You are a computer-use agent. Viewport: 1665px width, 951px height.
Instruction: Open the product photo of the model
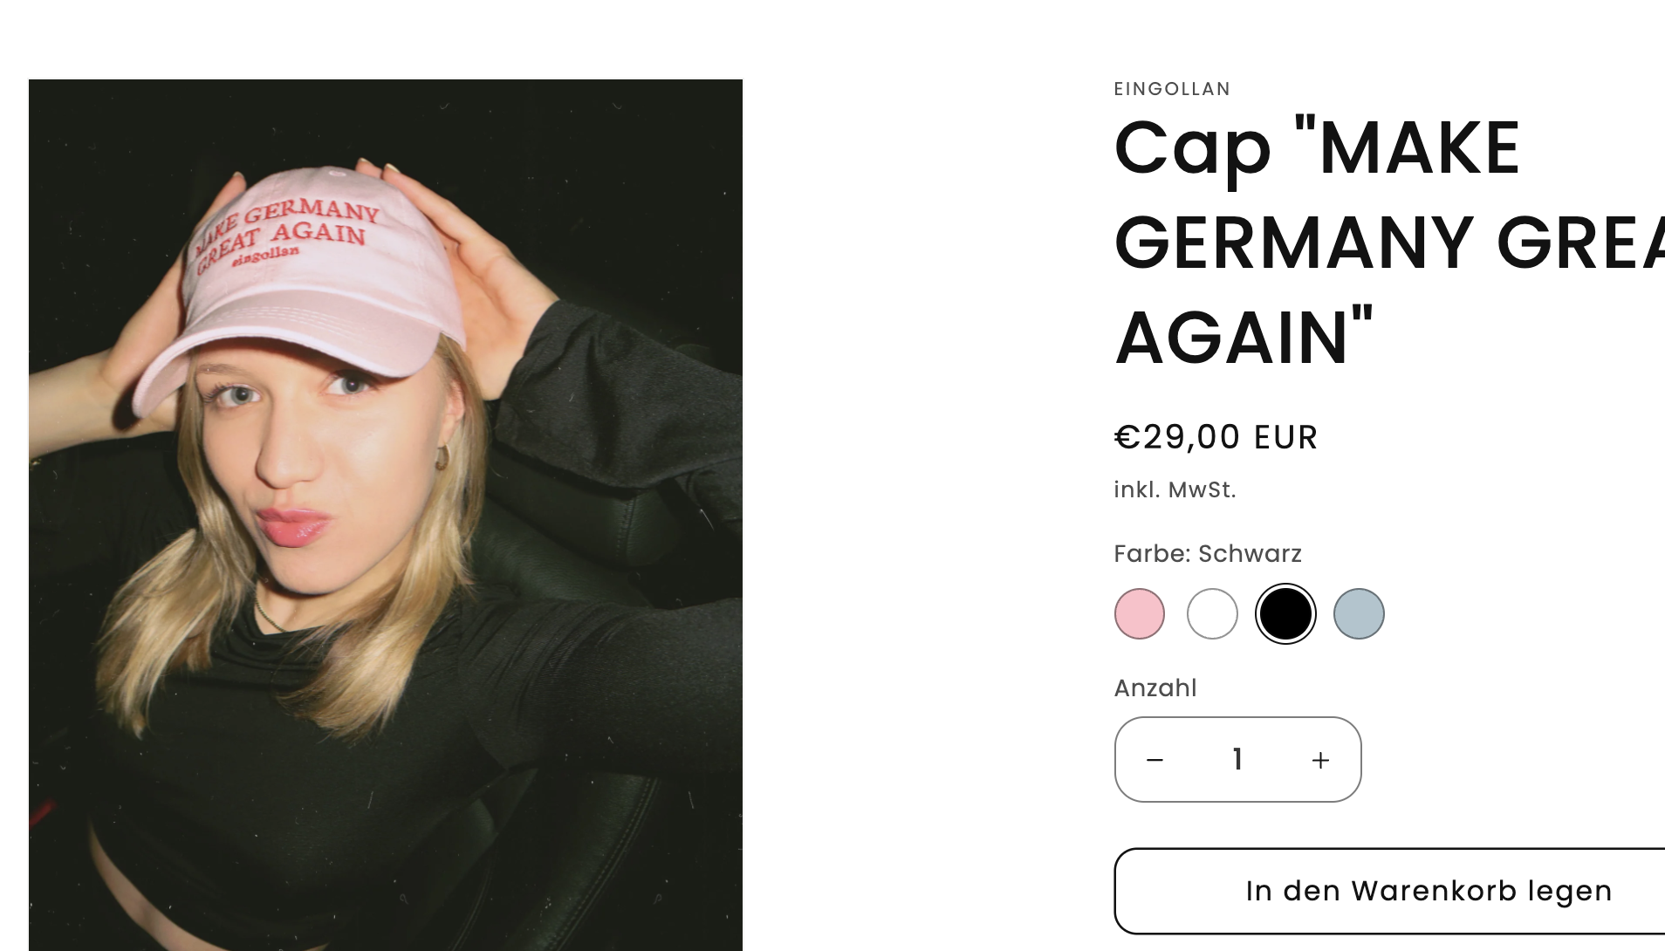386,515
